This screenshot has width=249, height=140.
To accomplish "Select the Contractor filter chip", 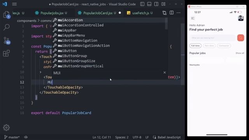I will [224, 46].
